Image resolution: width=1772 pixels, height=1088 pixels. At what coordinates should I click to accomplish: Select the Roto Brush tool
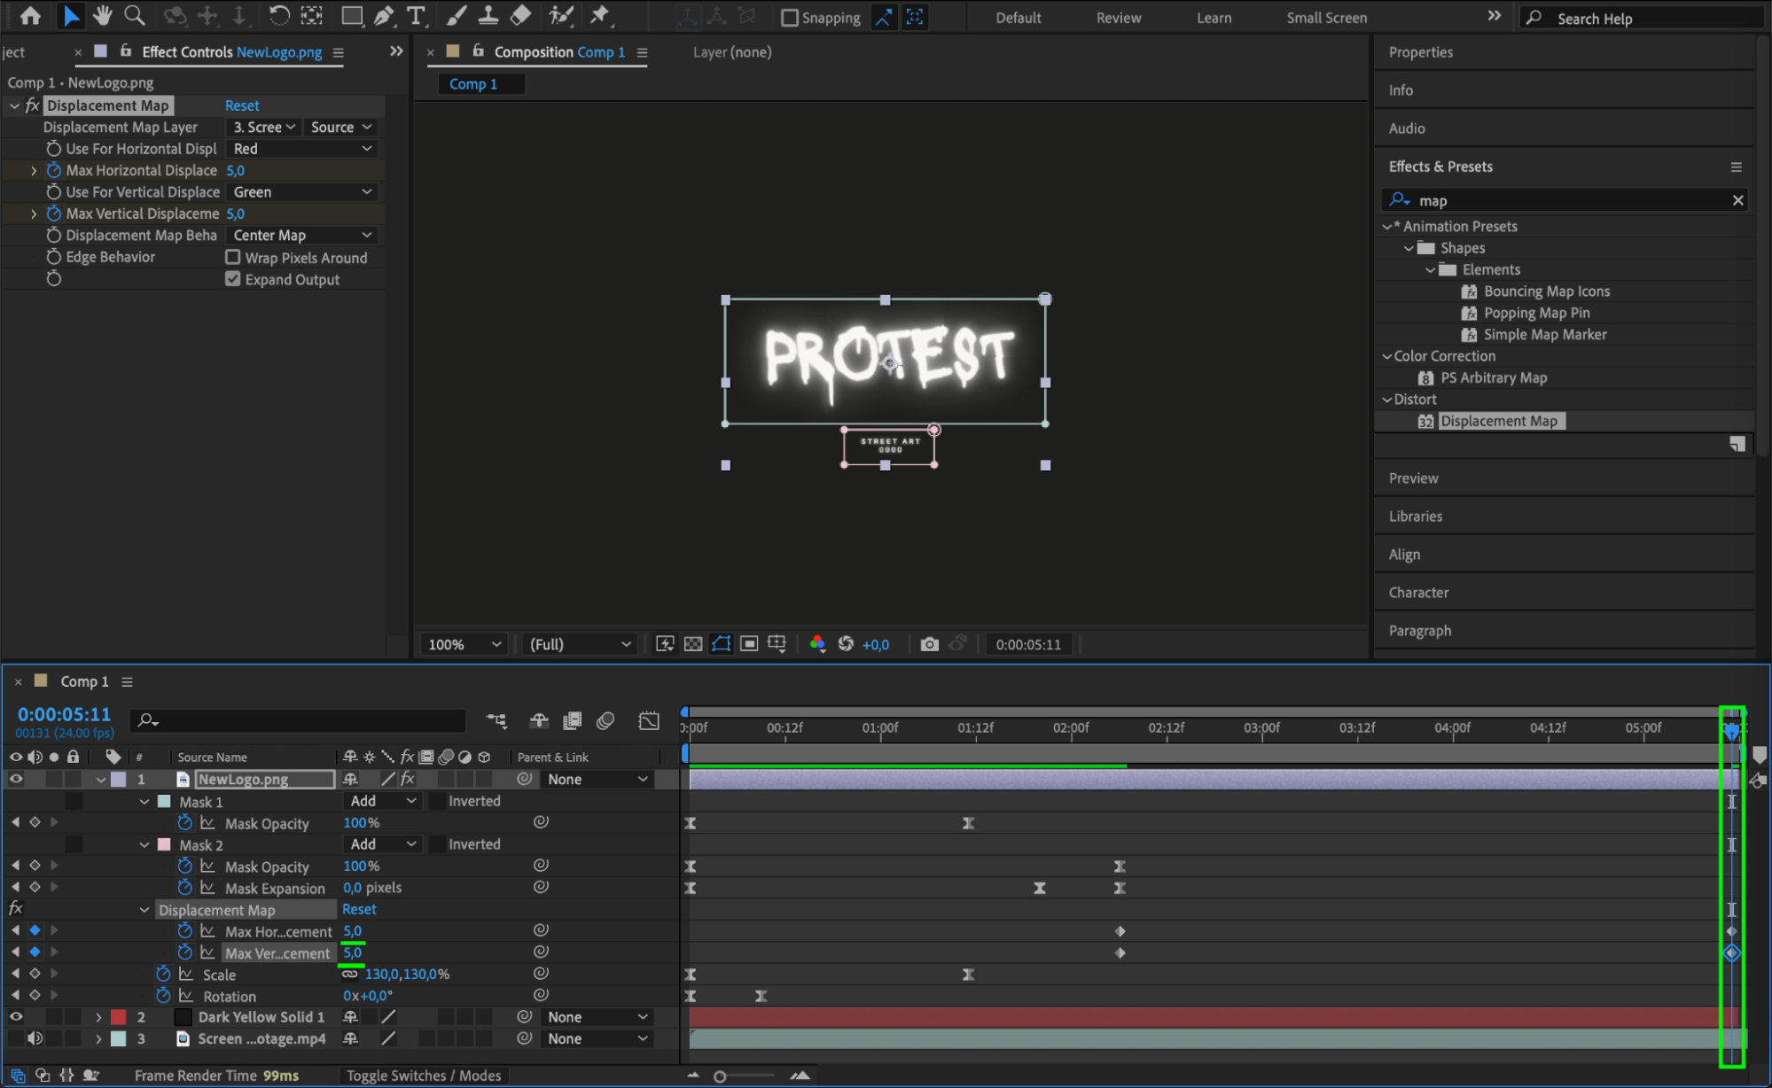tap(560, 15)
